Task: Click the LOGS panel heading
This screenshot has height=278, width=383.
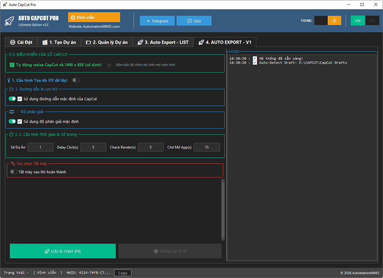Action: [x=234, y=52]
